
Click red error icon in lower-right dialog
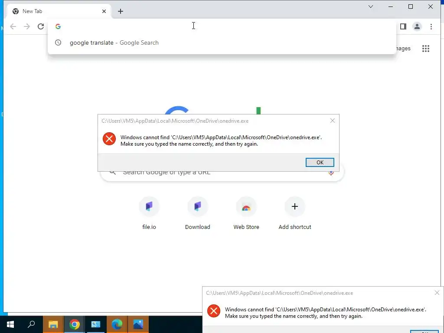[x=214, y=311]
